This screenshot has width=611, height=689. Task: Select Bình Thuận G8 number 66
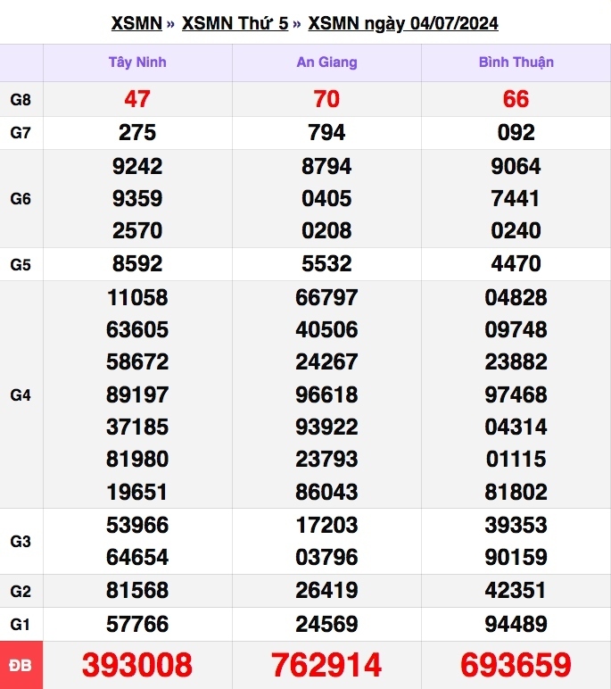point(516,99)
